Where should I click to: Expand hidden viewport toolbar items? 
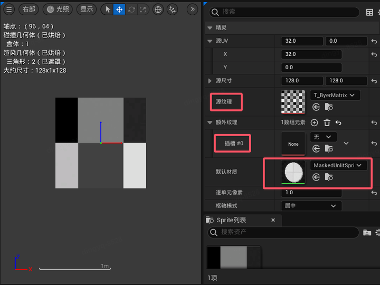point(193,9)
